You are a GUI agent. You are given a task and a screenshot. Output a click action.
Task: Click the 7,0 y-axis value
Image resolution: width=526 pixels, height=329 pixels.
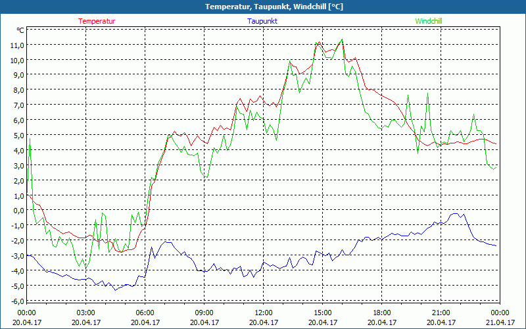[x=18, y=105]
